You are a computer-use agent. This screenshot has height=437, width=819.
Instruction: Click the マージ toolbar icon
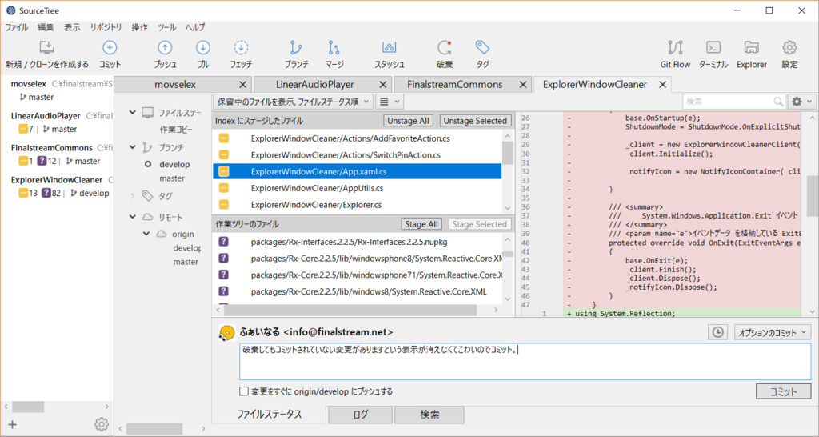(x=334, y=48)
